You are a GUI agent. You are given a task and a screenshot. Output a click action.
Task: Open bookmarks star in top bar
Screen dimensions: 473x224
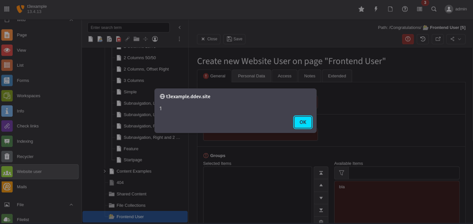click(361, 9)
